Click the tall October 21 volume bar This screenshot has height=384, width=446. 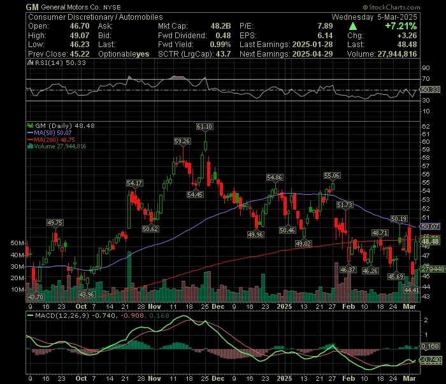coord(129,276)
